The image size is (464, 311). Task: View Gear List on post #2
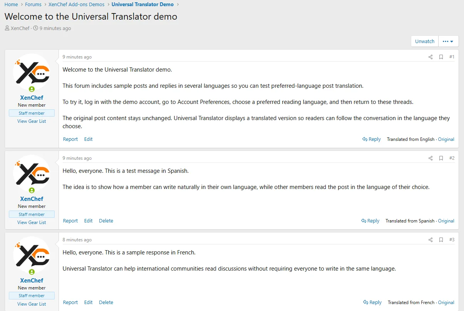(32, 222)
